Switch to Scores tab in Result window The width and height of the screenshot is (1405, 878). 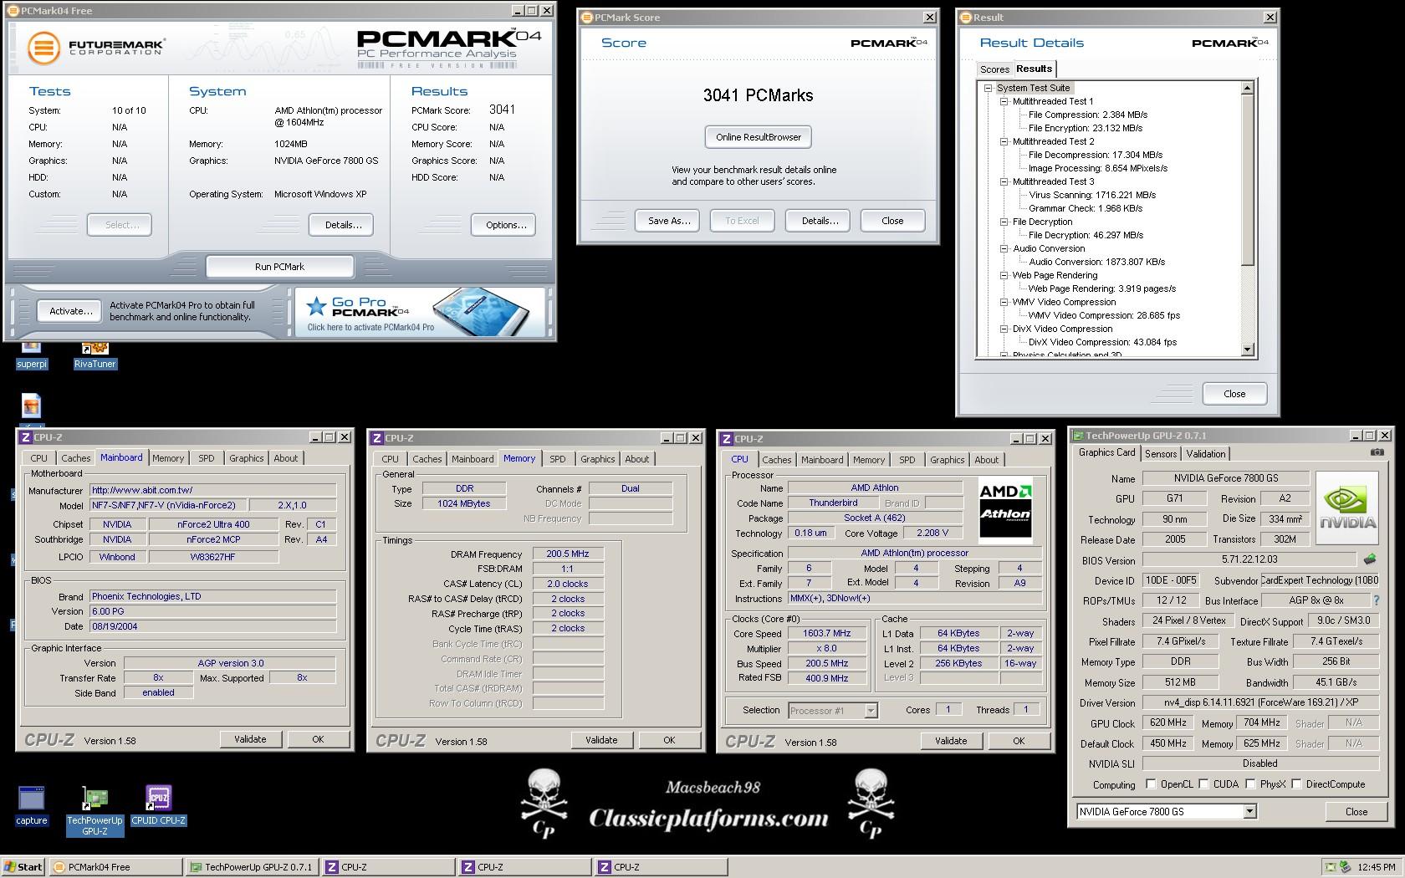pyautogui.click(x=994, y=69)
